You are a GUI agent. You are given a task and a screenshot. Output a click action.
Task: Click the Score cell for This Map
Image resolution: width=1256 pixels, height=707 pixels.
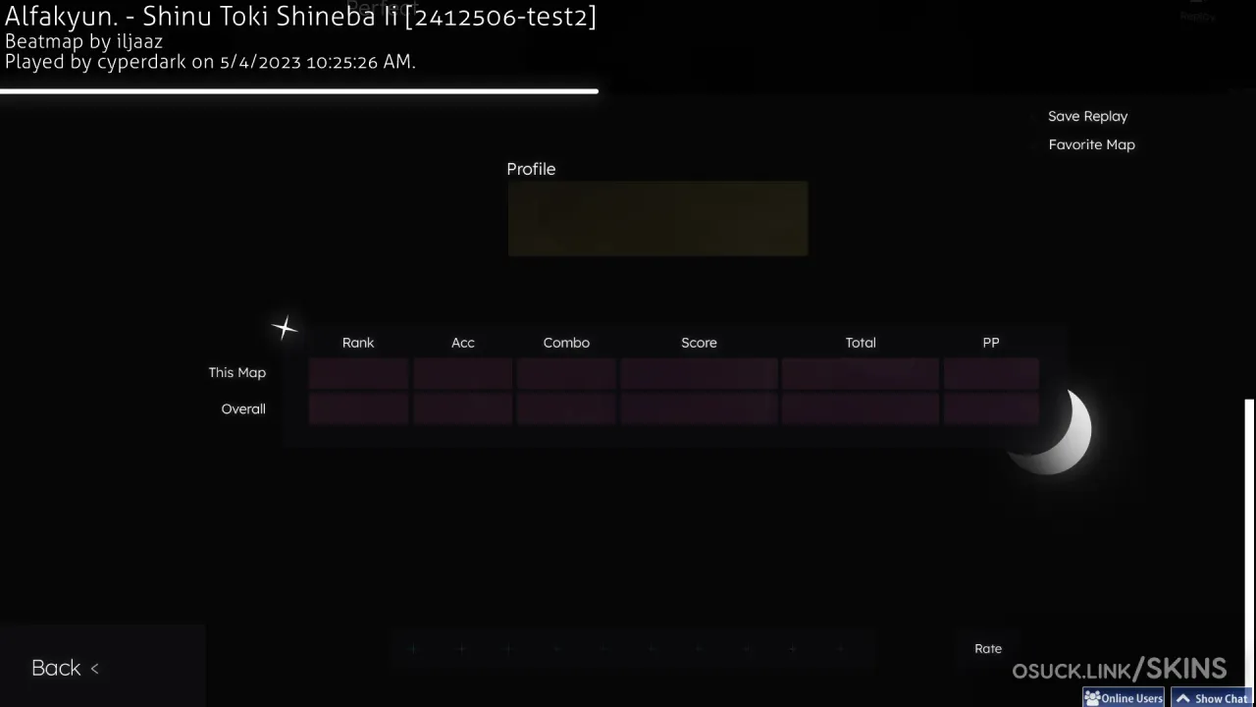tap(699, 373)
